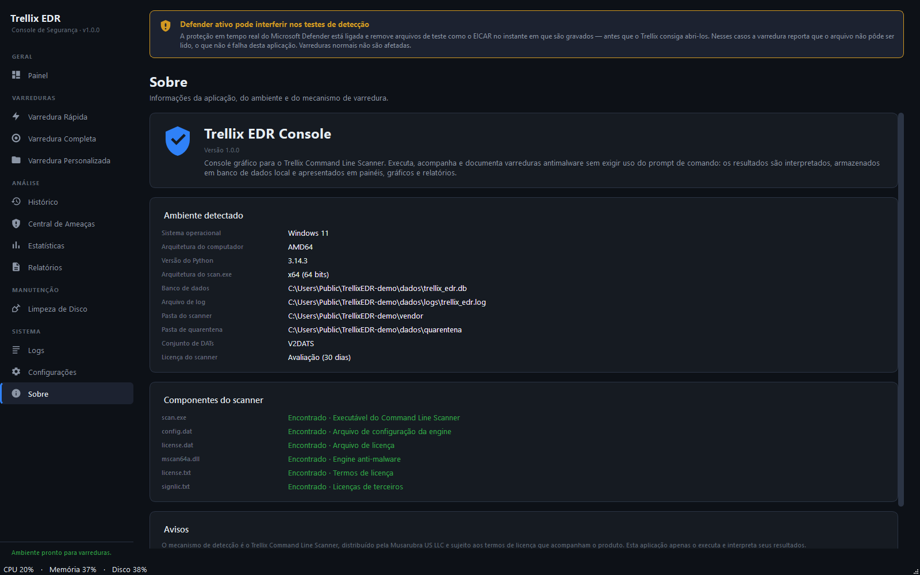Click the Central de Ameaças shield icon
920x575 pixels.
(x=16, y=223)
